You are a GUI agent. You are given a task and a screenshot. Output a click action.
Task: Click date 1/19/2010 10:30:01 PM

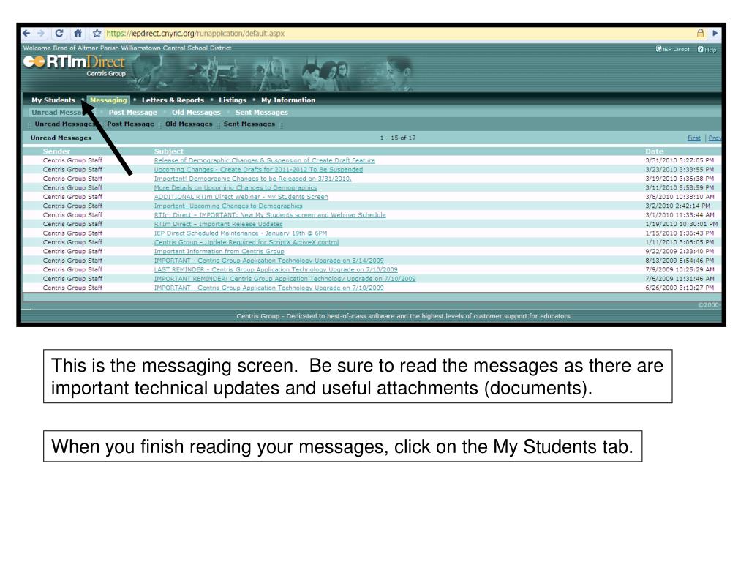click(682, 224)
